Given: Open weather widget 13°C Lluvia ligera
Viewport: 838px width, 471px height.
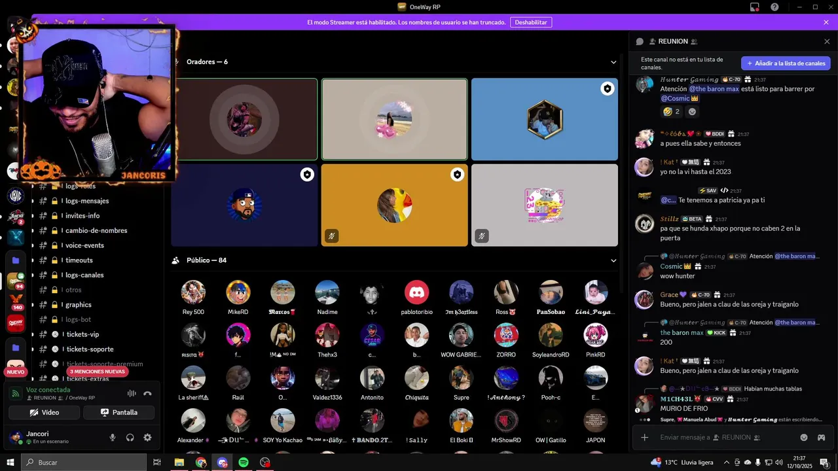Looking at the screenshot, I should 682,462.
